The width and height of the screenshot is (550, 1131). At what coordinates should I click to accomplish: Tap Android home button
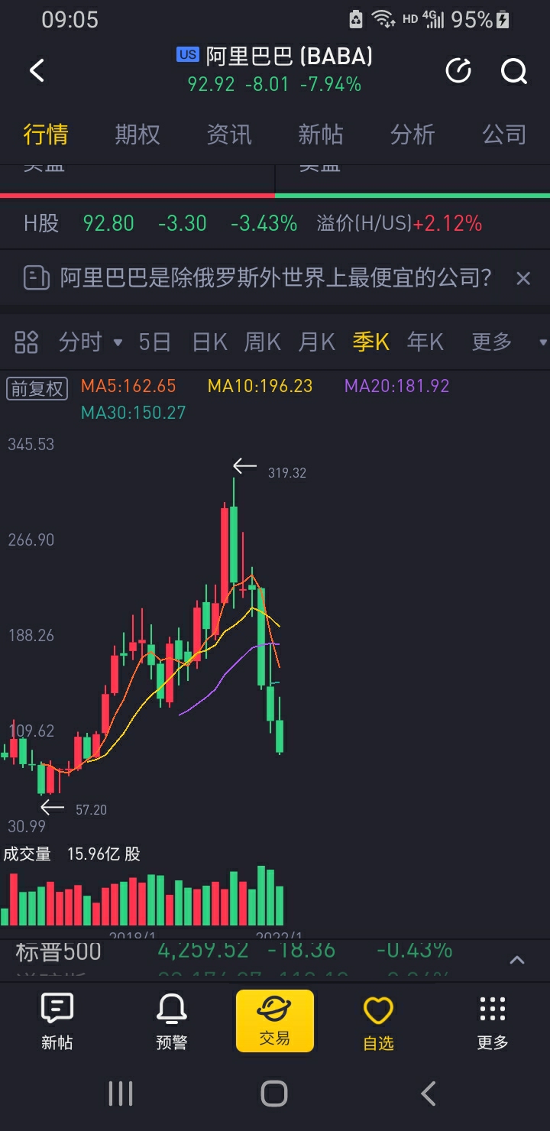click(274, 1094)
